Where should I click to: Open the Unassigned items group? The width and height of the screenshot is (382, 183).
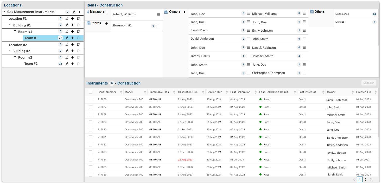pyautogui.click(x=356, y=14)
